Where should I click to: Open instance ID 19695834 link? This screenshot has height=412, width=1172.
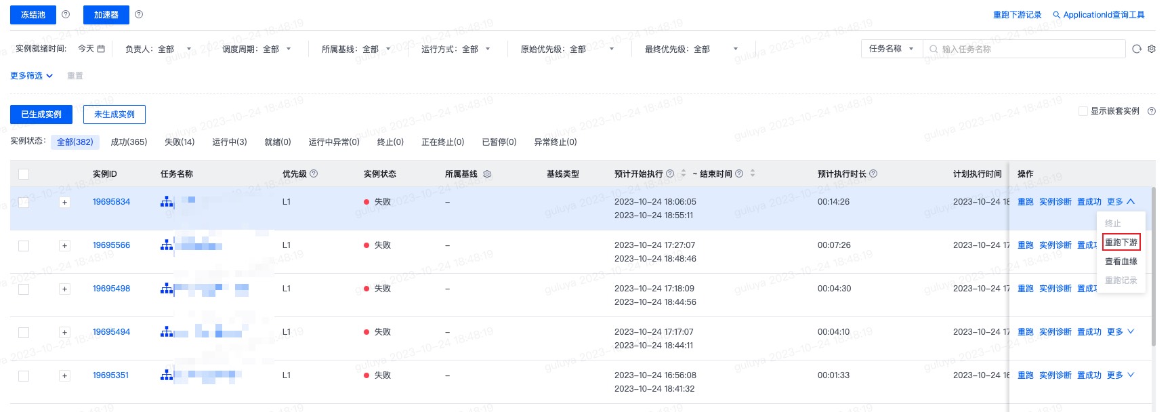coord(111,201)
